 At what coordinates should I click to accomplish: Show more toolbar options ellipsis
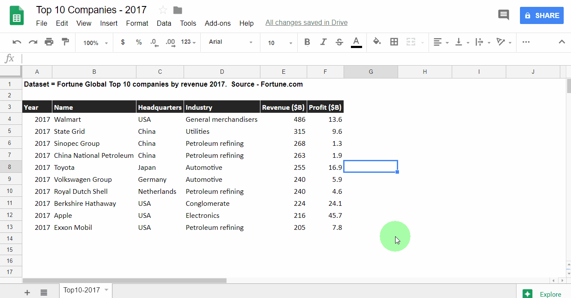pyautogui.click(x=526, y=42)
